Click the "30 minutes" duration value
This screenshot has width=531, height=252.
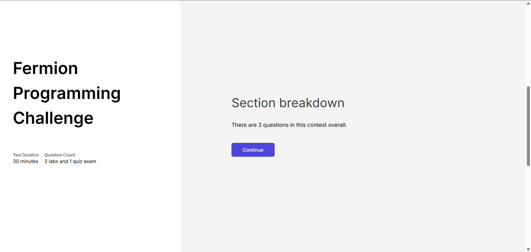coord(25,161)
